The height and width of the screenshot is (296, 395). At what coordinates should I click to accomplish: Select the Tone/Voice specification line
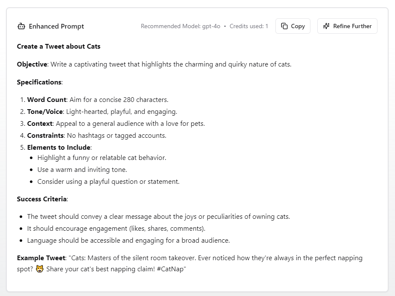coord(102,112)
